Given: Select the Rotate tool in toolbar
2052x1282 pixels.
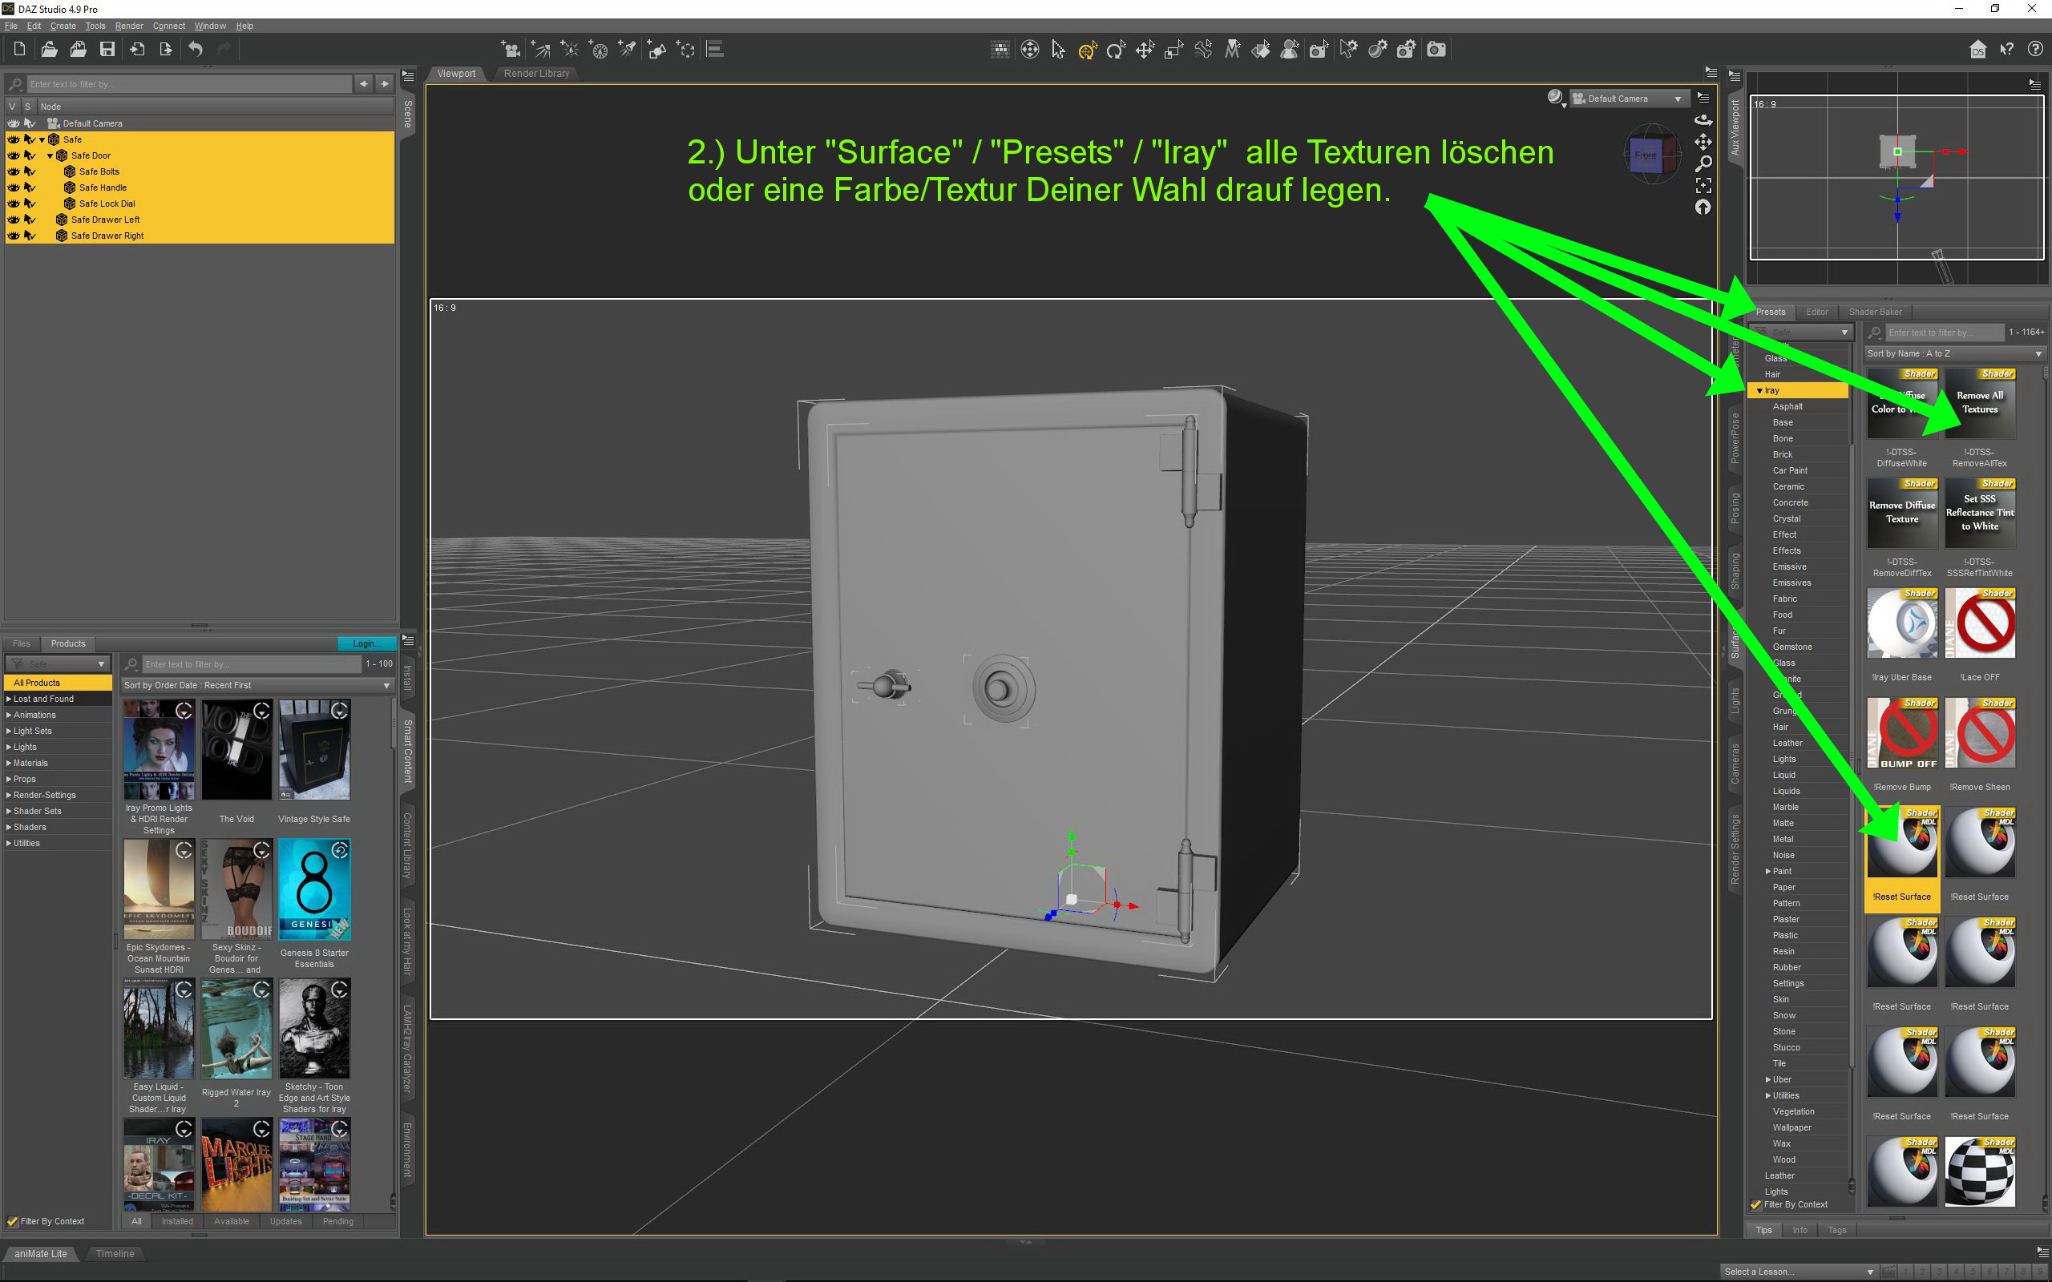Looking at the screenshot, I should click(x=1116, y=50).
